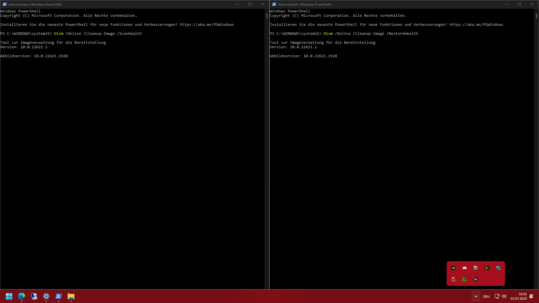Open Settings gear from the taskbar
The image size is (539, 303).
pos(46,296)
